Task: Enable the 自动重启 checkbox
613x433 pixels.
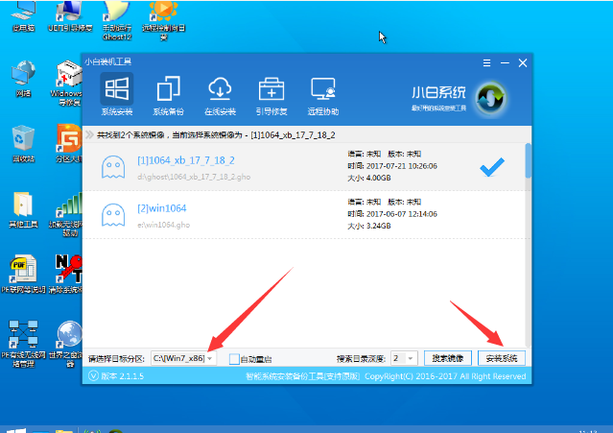Action: point(234,359)
